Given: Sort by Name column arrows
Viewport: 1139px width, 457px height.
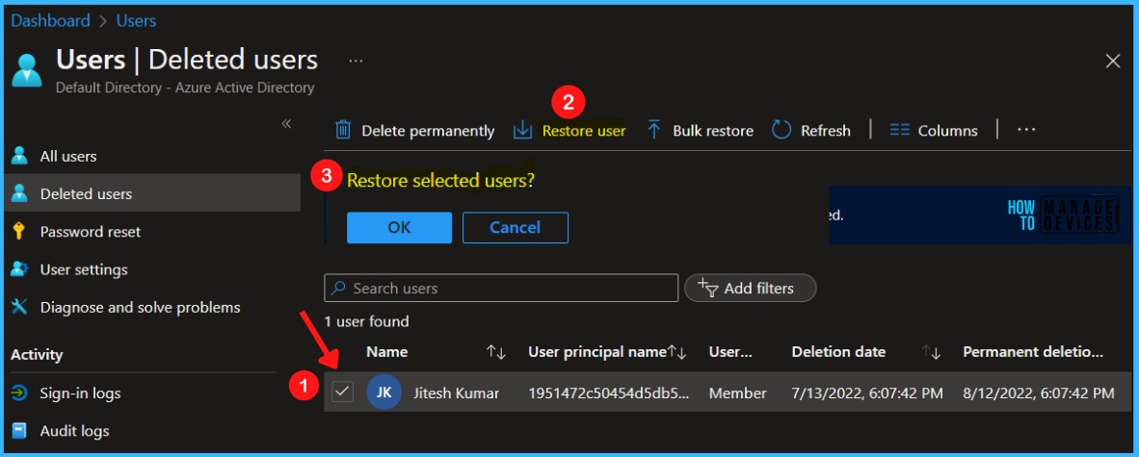Looking at the screenshot, I should tap(496, 352).
